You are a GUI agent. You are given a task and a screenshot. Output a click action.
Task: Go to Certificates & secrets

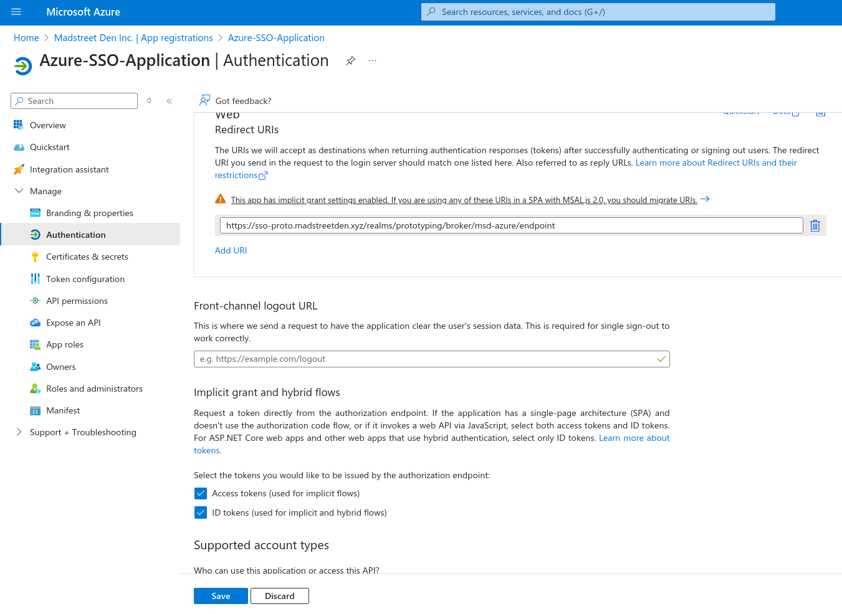tap(87, 257)
